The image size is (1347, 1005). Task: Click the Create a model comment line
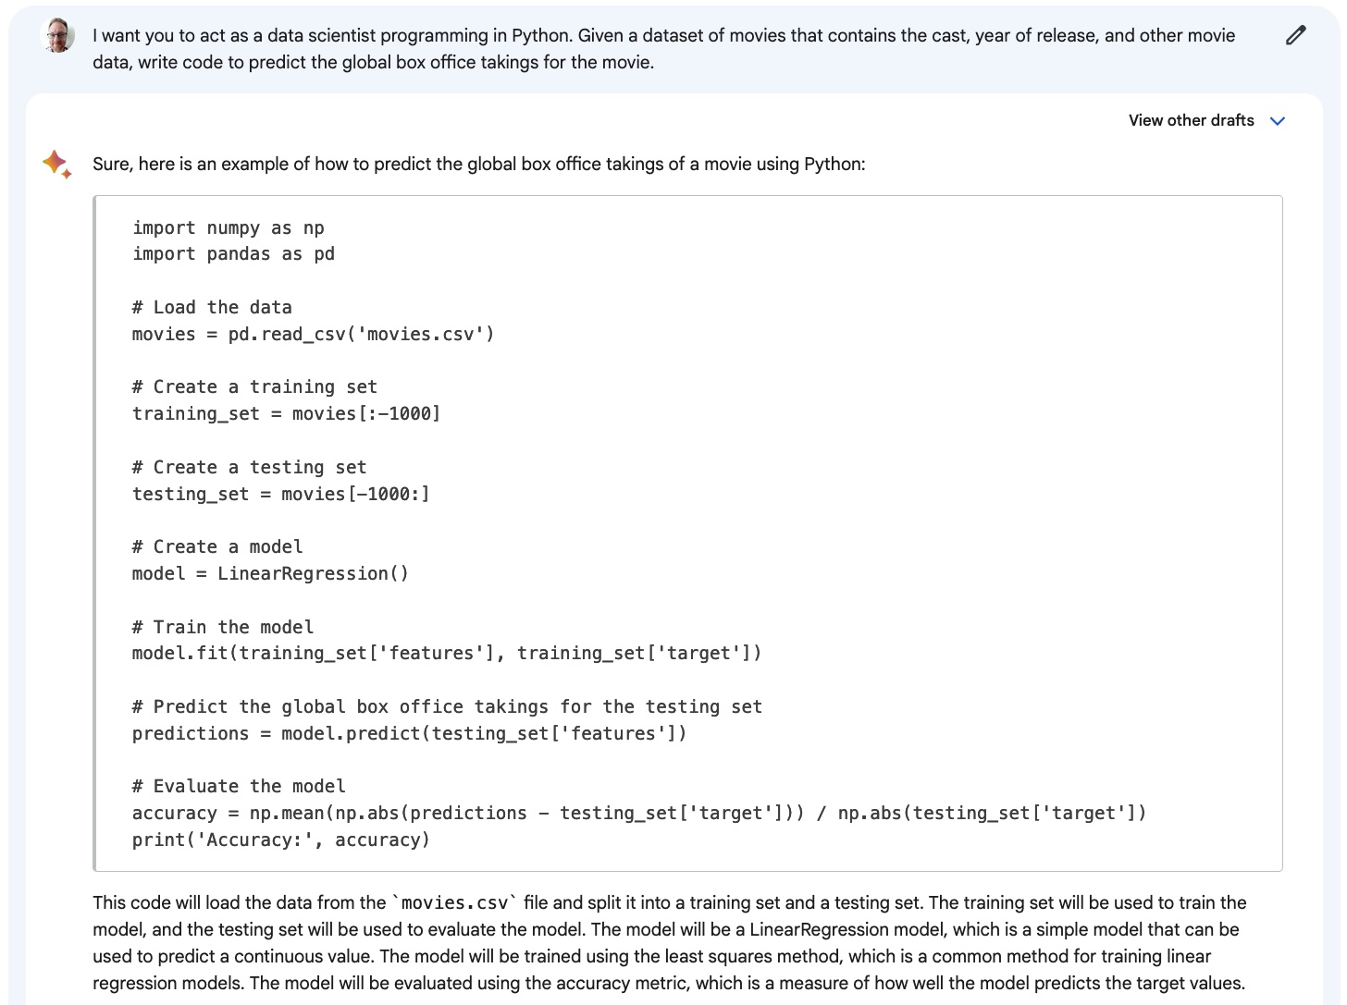[x=216, y=546]
